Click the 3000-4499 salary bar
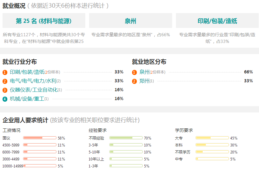 coord(40,159)
